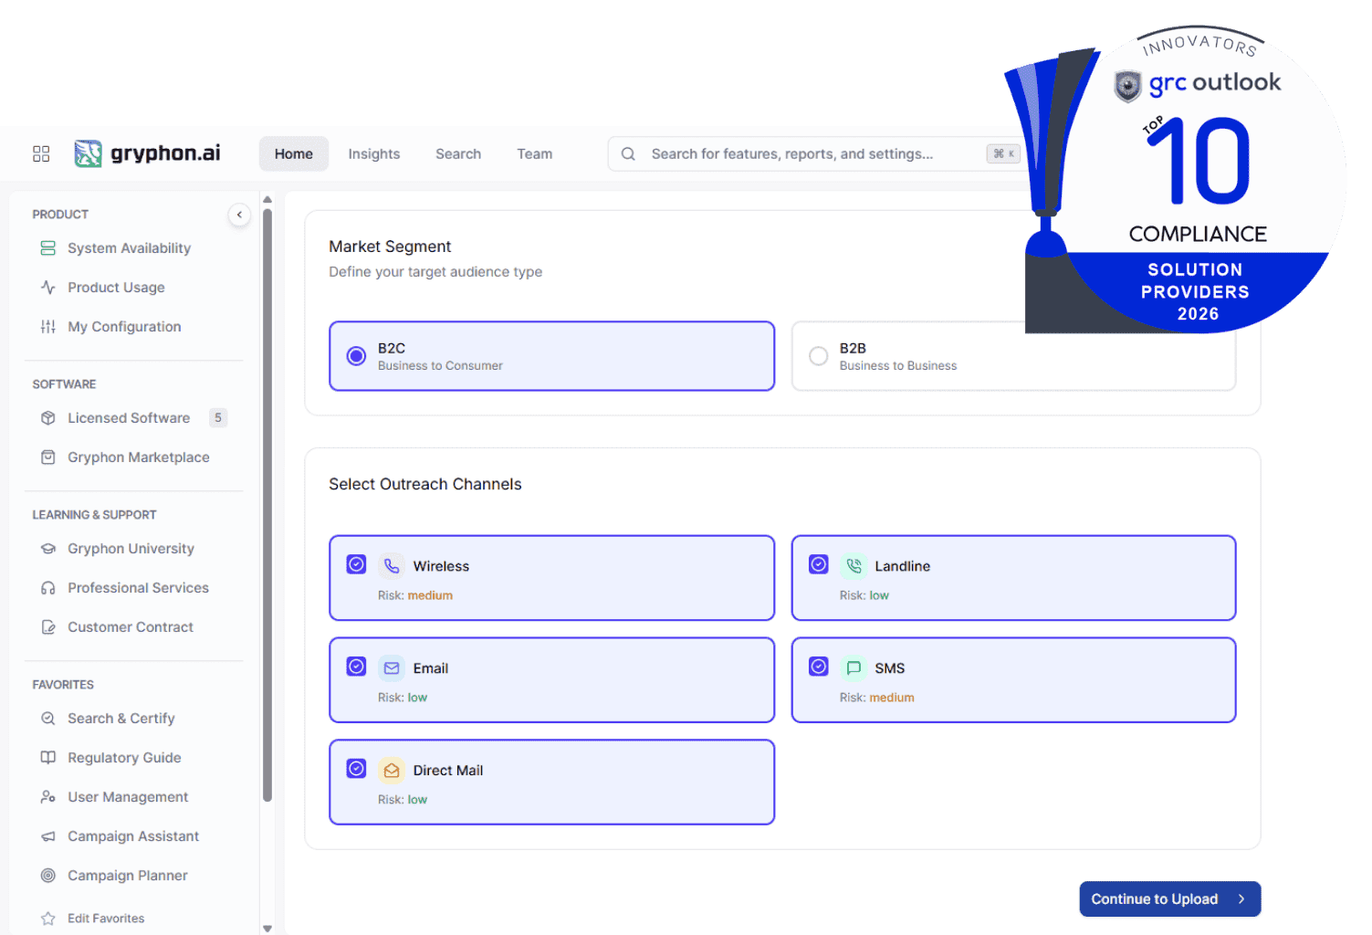1372x935 pixels.
Task: Uncheck the Wireless channel checkbox
Action: [357, 565]
